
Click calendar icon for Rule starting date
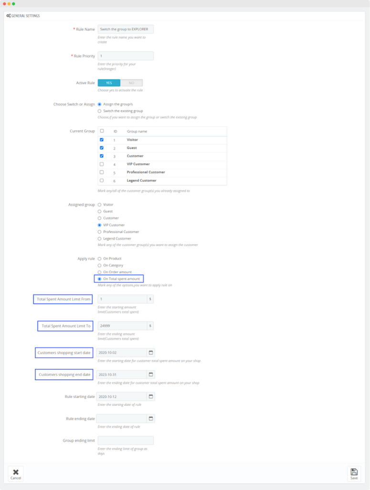[x=151, y=397]
